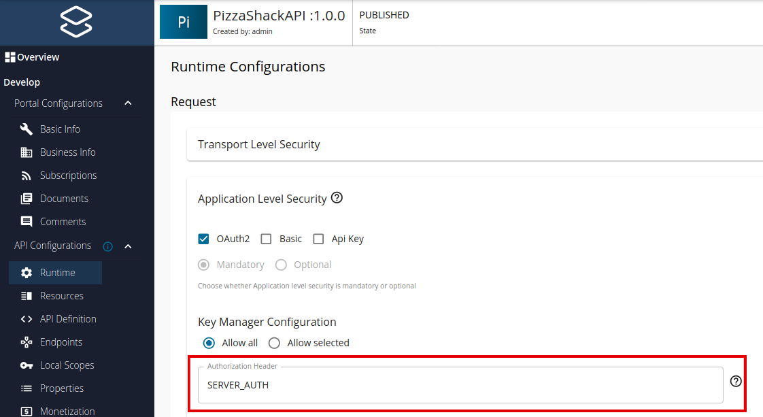The image size is (763, 417).
Task: Enable the Basic security checkbox
Action: (x=266, y=239)
